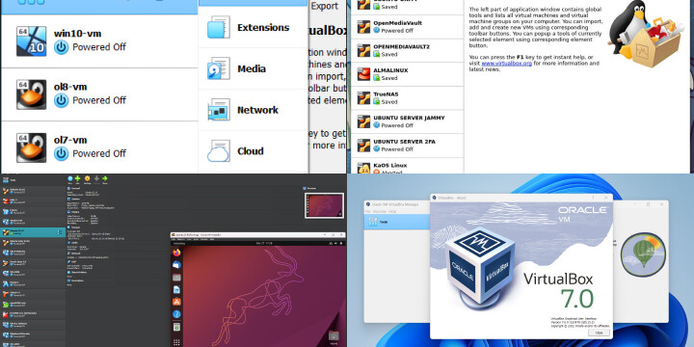This screenshot has width=694, height=347.
Task: Open File menu in VirtualBox 7 Manager
Action: [x=368, y=211]
